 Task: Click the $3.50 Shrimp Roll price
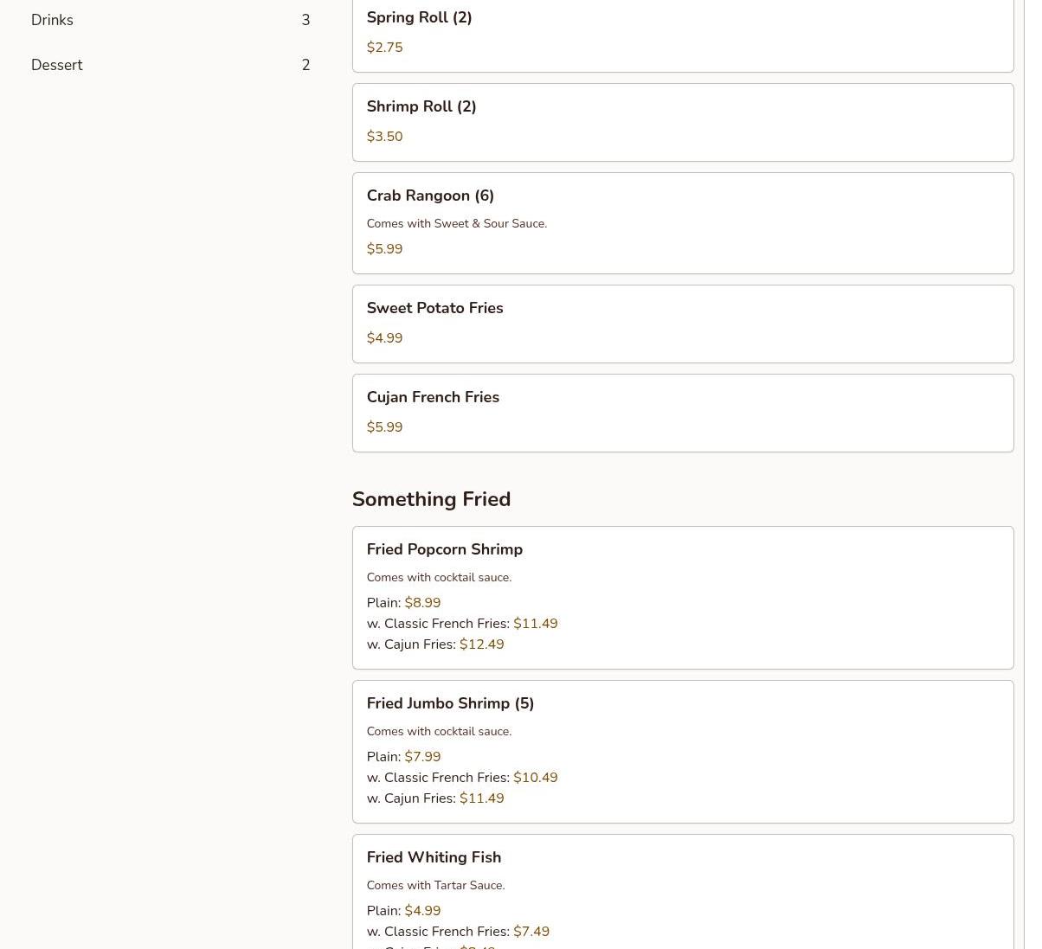[x=384, y=137]
